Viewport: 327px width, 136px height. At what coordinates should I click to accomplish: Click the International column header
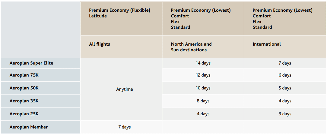[267, 44]
